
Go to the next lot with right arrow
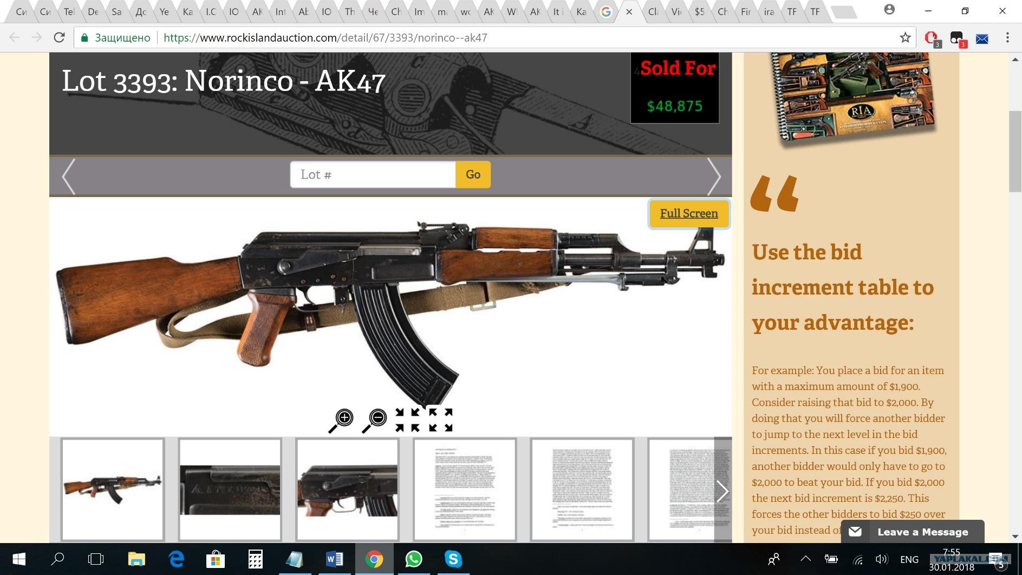(714, 176)
